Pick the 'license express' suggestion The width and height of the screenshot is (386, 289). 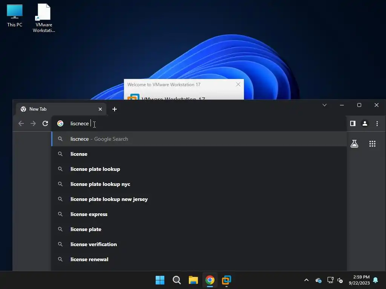point(199,214)
